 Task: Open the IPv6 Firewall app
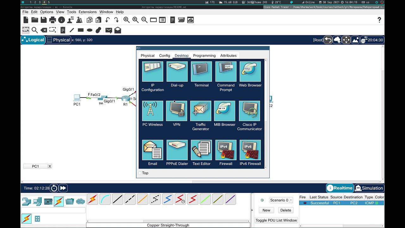[250, 150]
